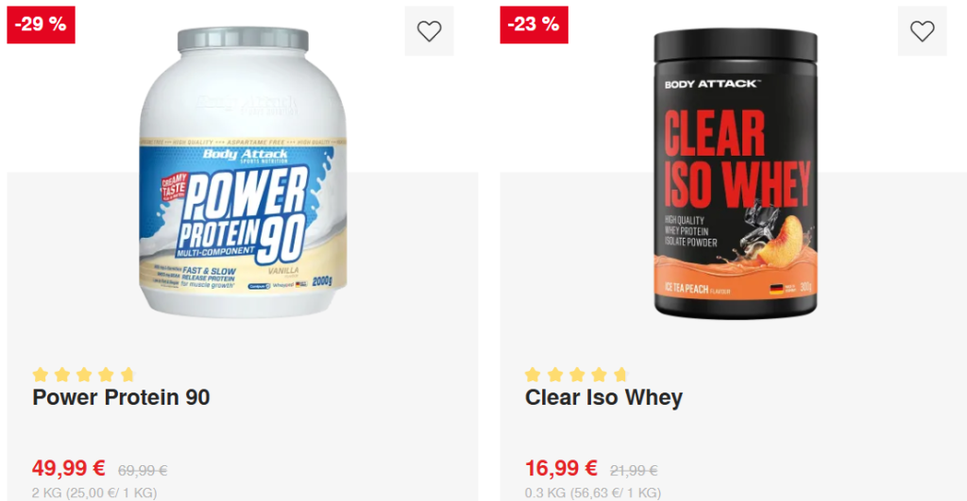Click the crossed-out 21,99 € original price
This screenshot has height=501, width=967.
[634, 471]
